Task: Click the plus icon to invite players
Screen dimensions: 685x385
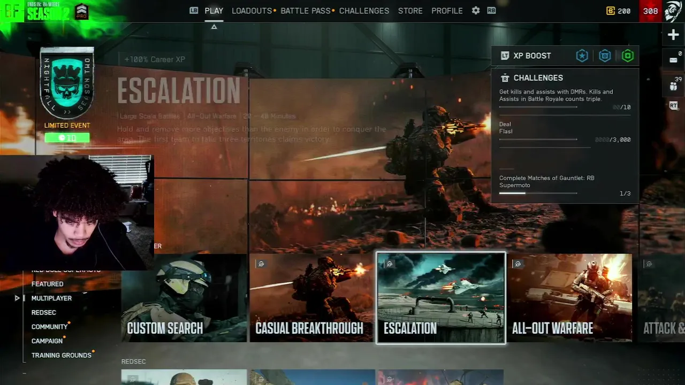Action: (673, 35)
